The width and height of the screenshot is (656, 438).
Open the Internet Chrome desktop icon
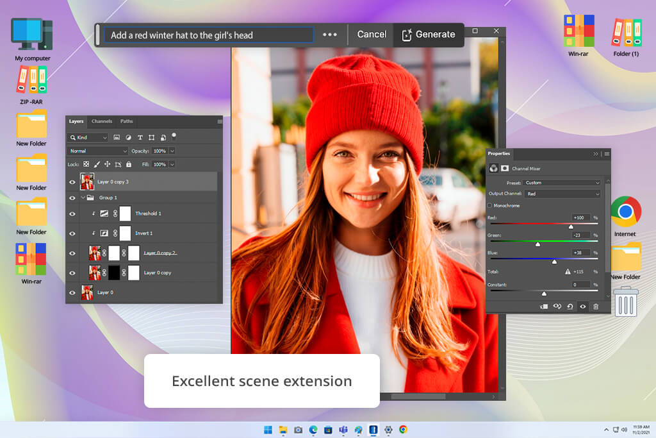625,216
